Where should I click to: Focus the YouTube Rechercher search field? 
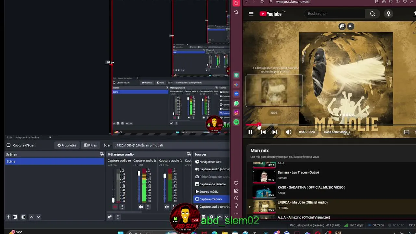click(334, 14)
